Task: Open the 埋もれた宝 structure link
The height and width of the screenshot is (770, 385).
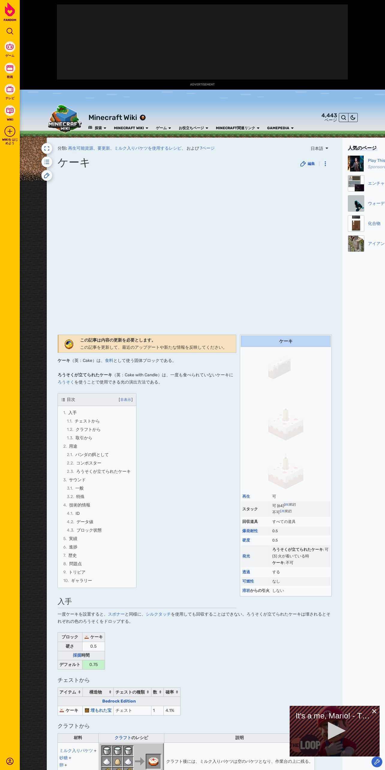Action: [x=101, y=710]
